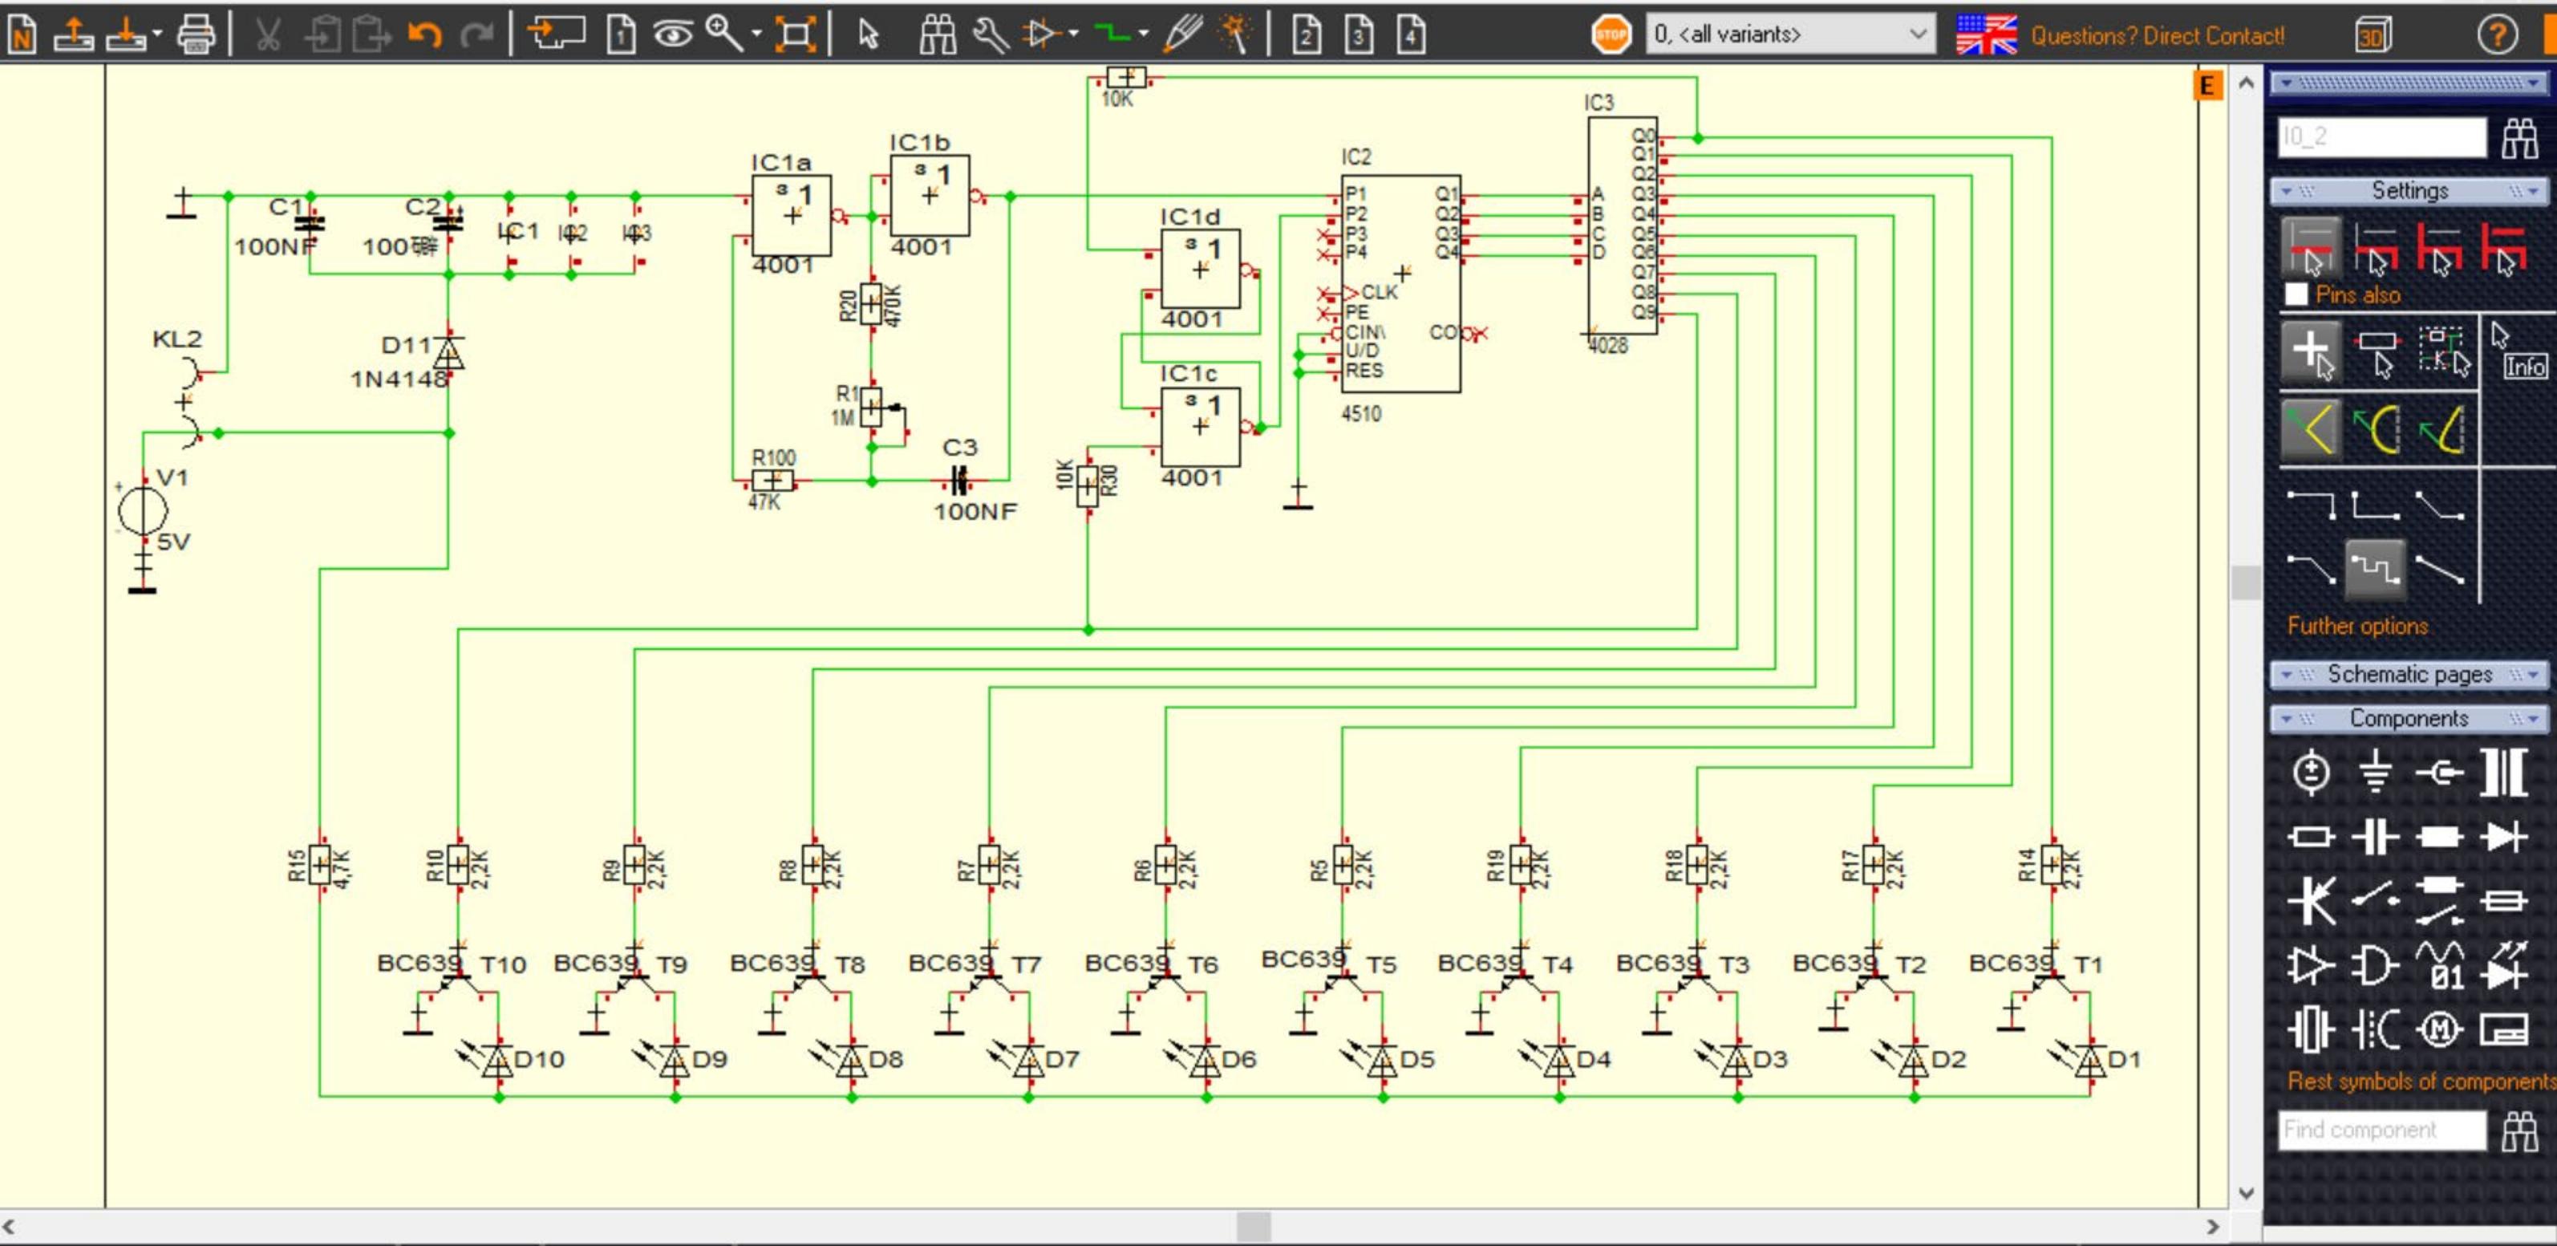The height and width of the screenshot is (1246, 2557).
Task: Click the horizontal scrollbar thumb
Action: click(1254, 1226)
